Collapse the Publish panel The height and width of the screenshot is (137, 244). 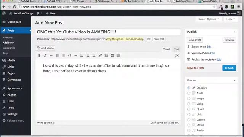234,32
